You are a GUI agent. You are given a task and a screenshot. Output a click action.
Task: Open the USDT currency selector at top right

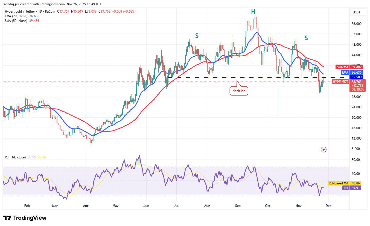point(358,12)
